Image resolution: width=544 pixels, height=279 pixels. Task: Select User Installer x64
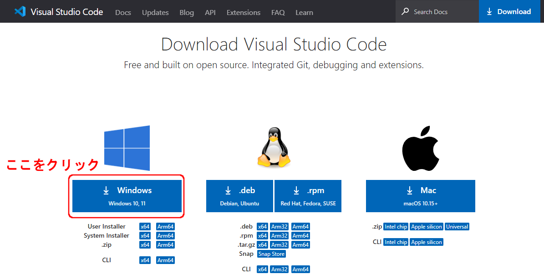[x=145, y=227]
